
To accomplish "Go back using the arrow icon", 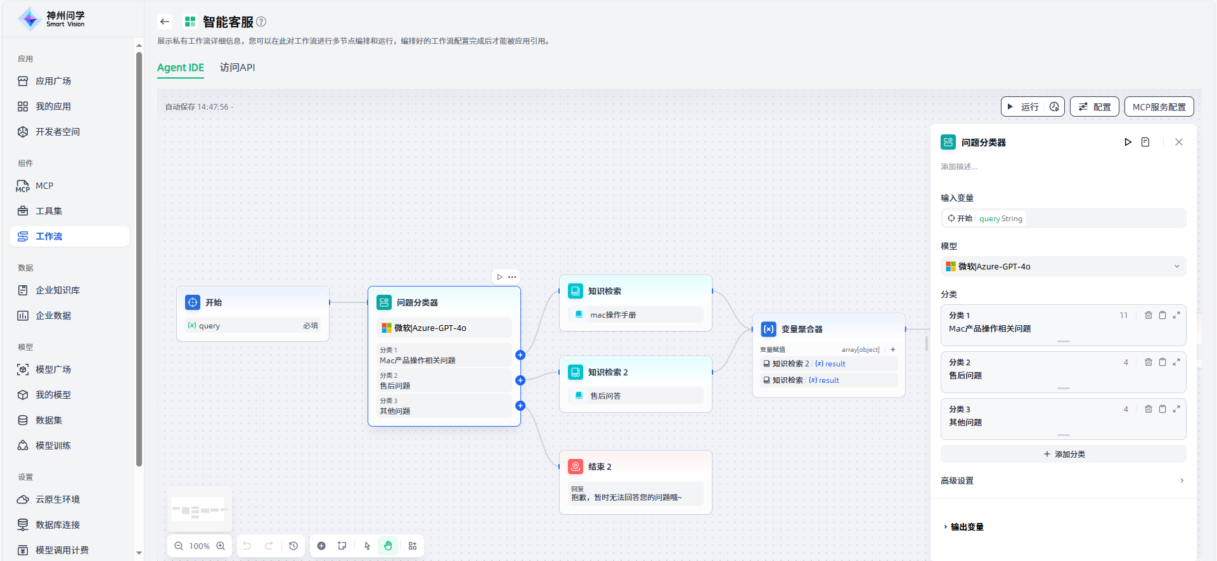I will [165, 22].
